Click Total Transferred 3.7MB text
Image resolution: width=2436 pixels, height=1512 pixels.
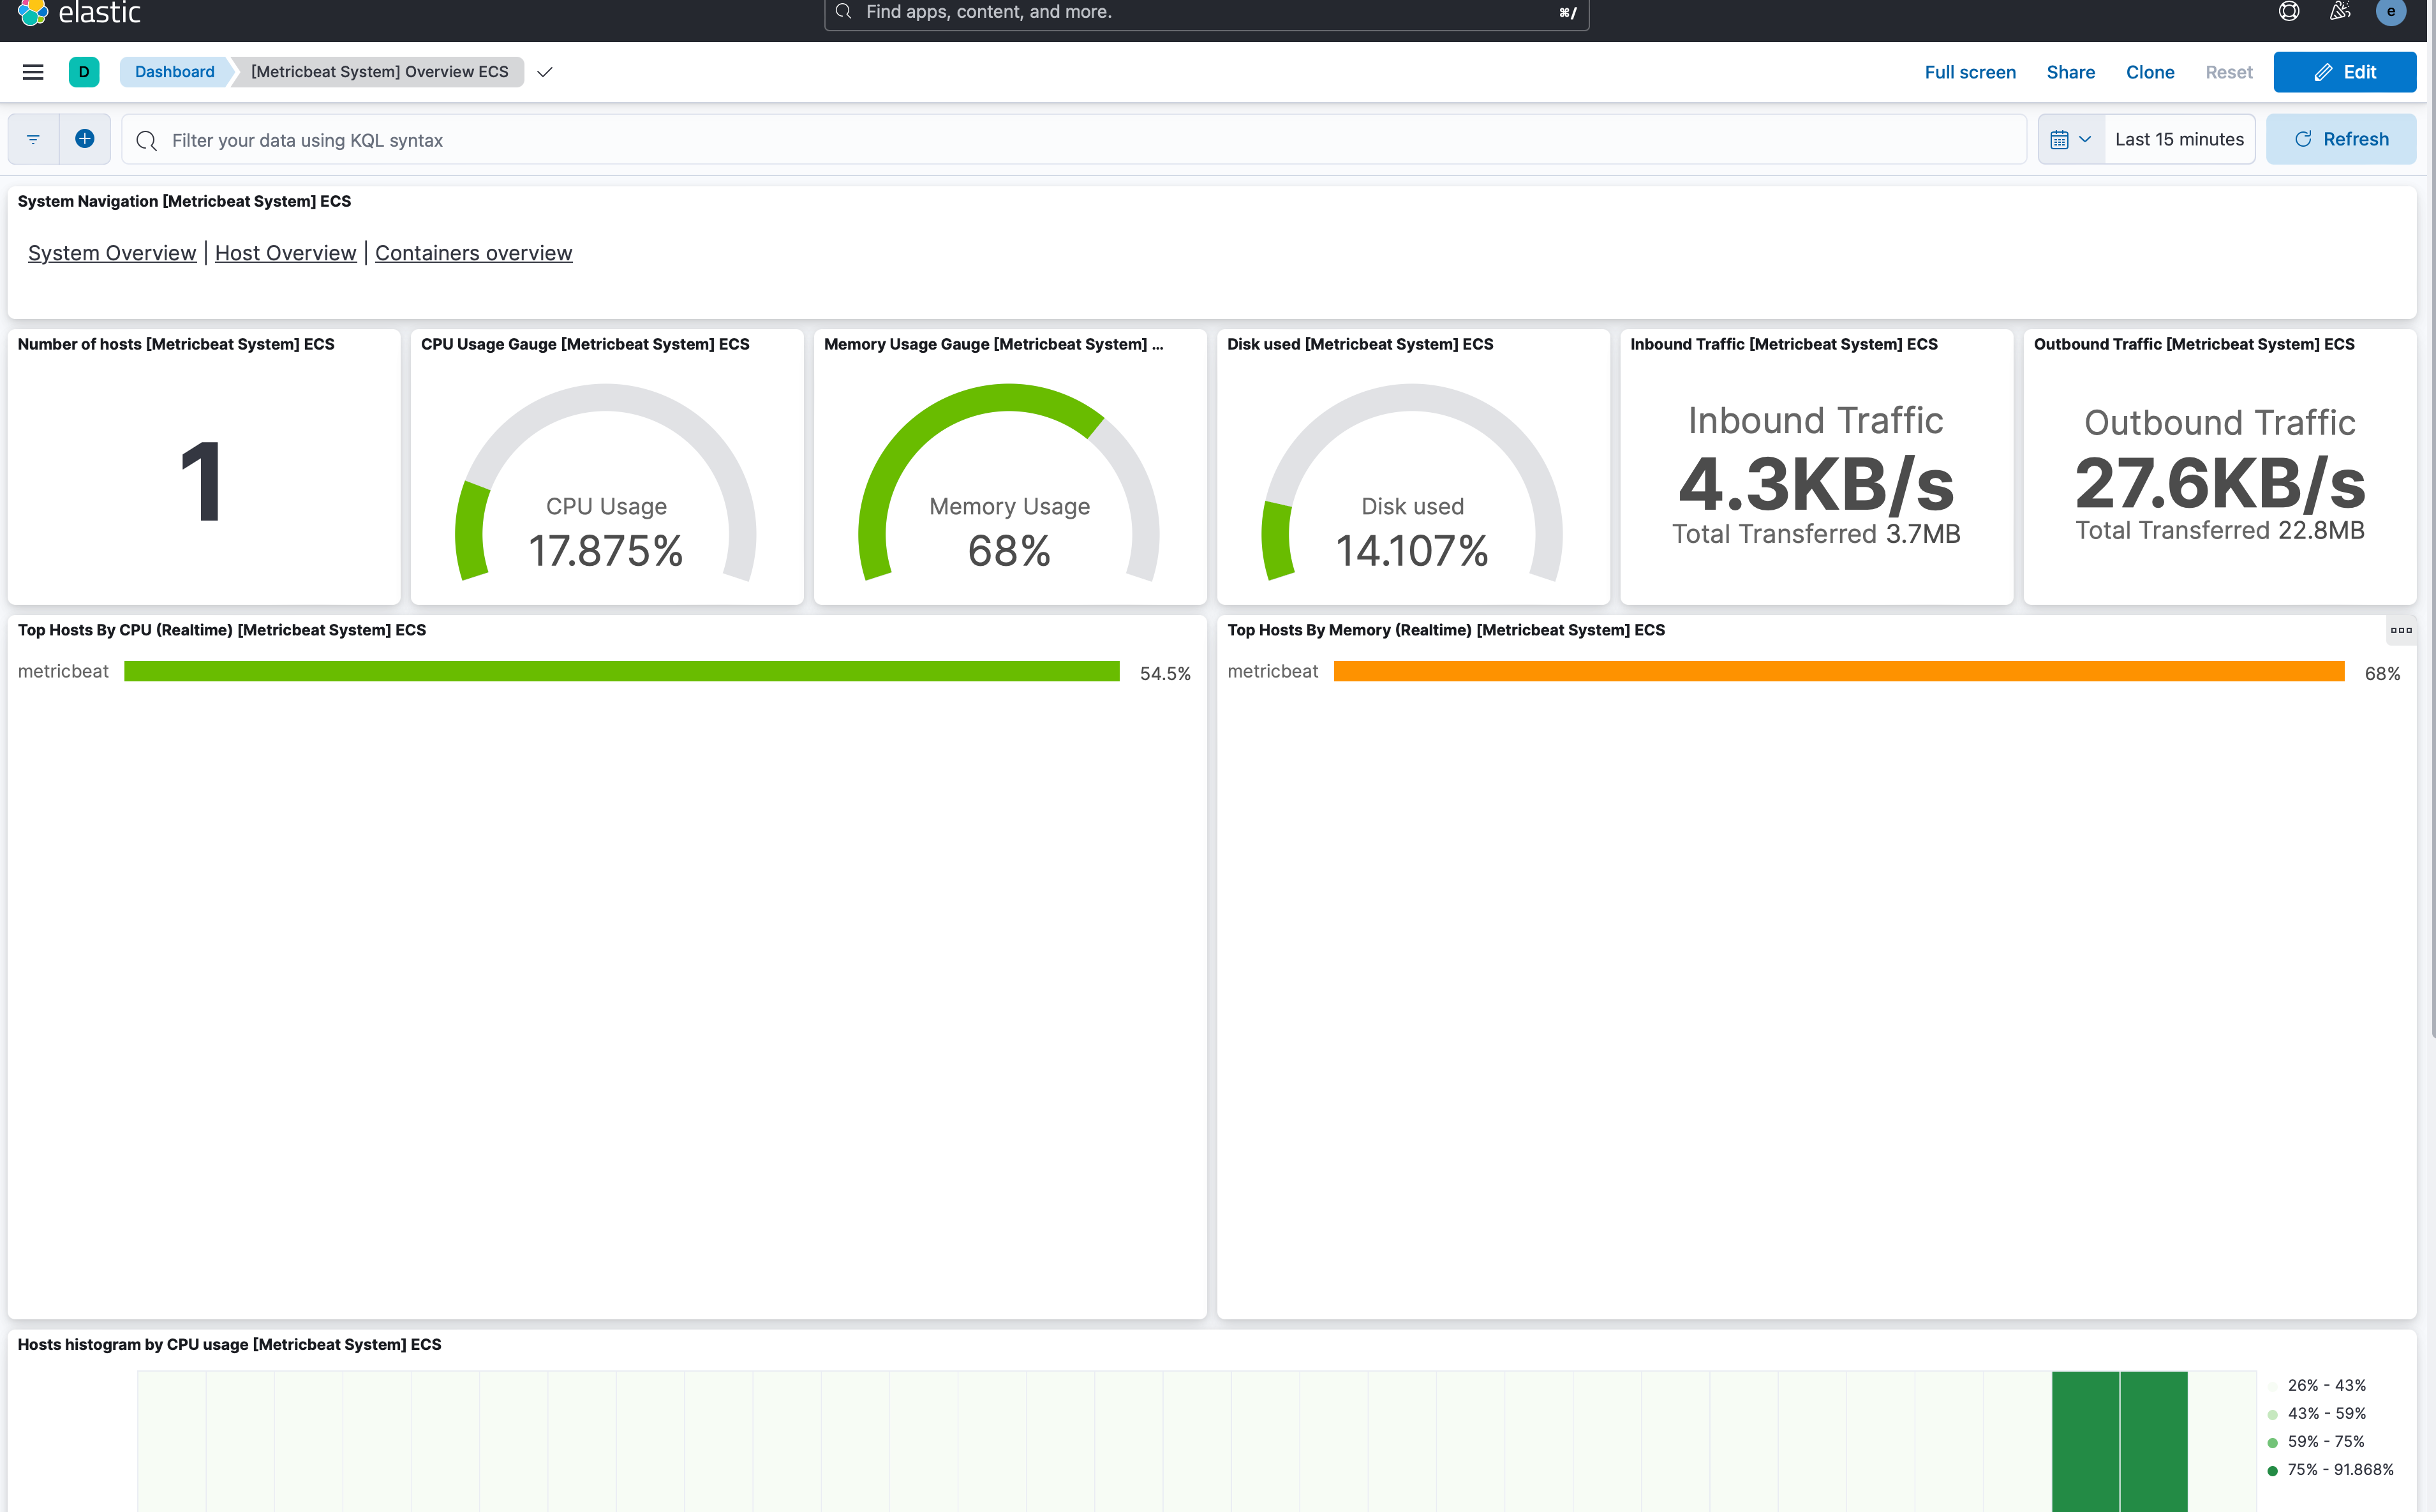point(1816,534)
